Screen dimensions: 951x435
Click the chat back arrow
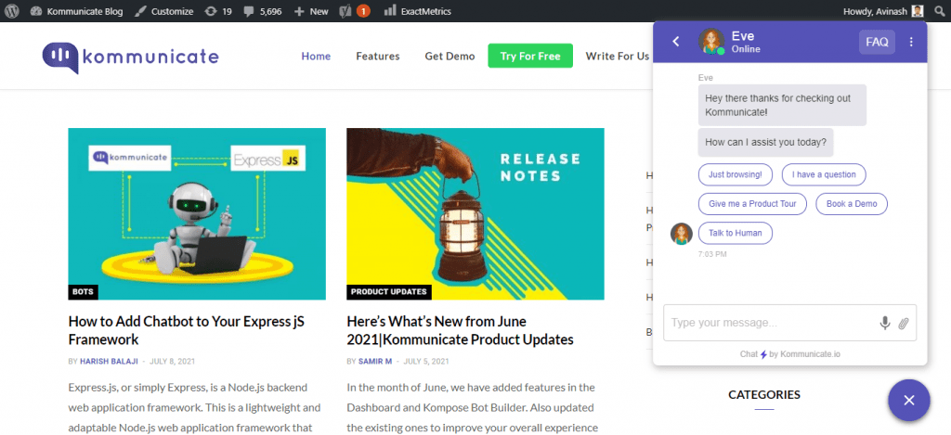coord(676,41)
